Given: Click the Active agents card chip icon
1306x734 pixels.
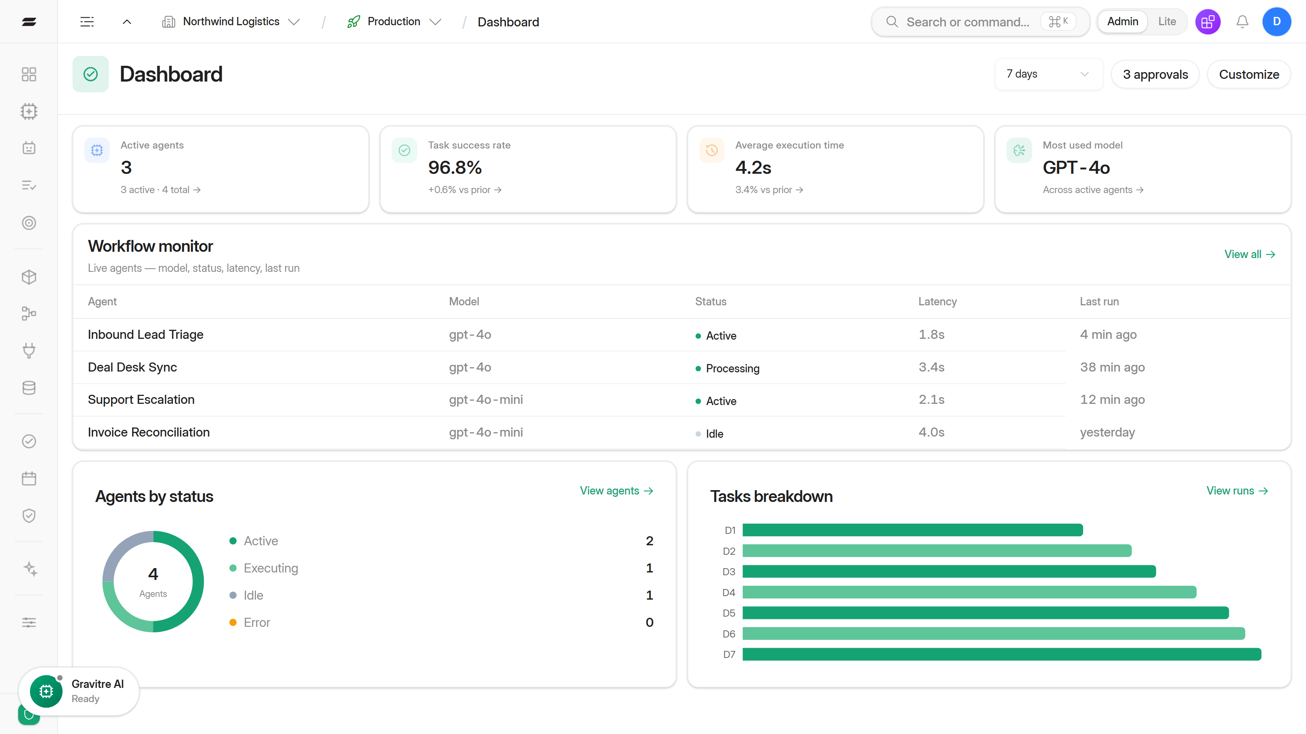Looking at the screenshot, I should click(x=97, y=151).
